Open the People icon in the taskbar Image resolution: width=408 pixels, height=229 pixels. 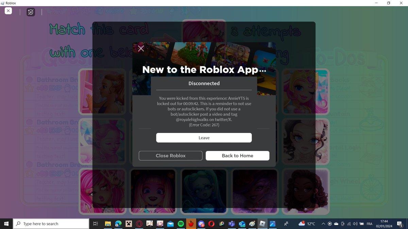(286, 224)
